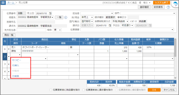Open calendar picker for 請求日
Screen dimensions: 179x95
[110, 25]
